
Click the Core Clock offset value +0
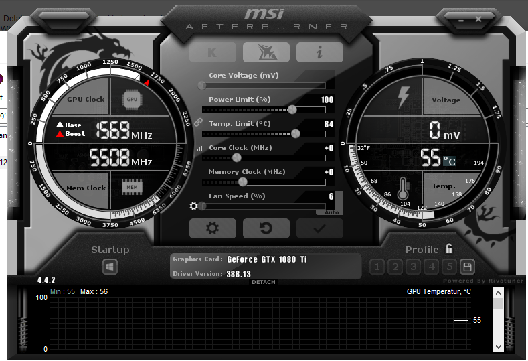(329, 148)
